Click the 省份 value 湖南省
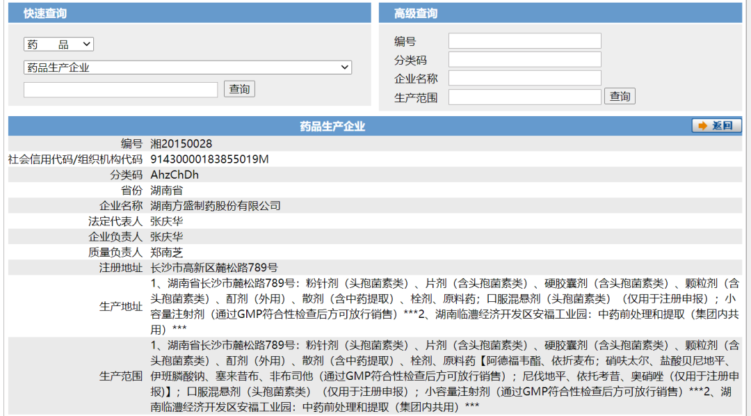 pyautogui.click(x=166, y=190)
